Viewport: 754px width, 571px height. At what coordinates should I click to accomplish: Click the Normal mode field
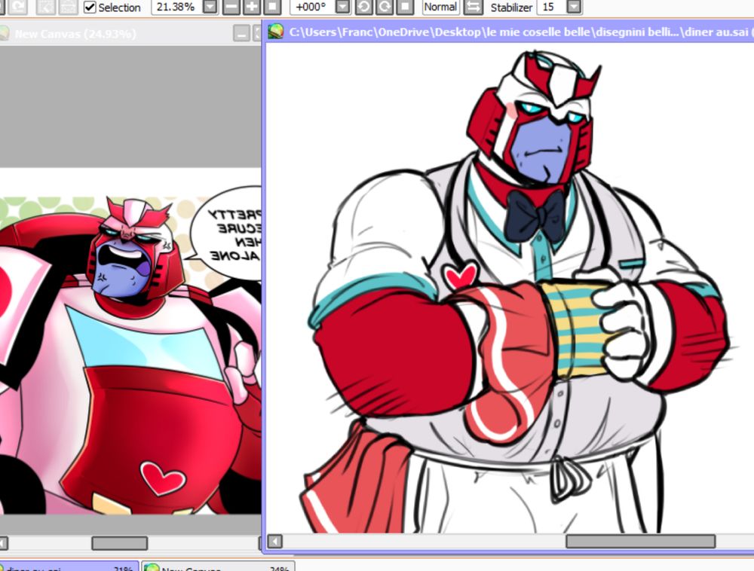pyautogui.click(x=440, y=7)
